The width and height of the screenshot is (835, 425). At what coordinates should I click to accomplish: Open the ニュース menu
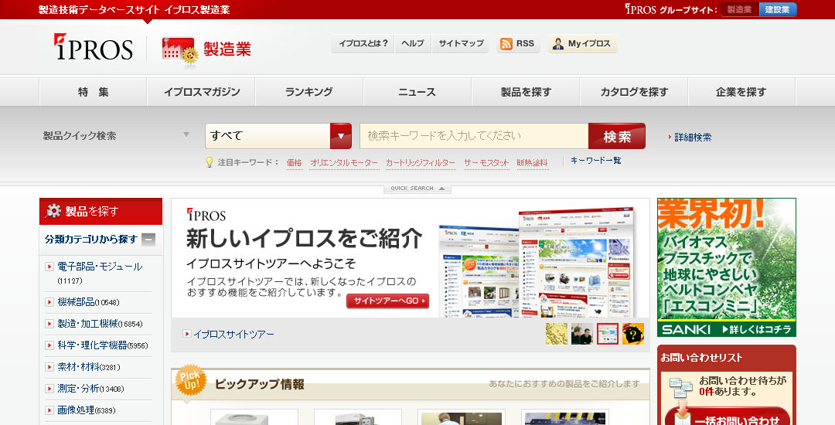coord(417,92)
